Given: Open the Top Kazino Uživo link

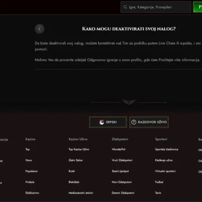Looking at the screenshot, I should point(79,149).
